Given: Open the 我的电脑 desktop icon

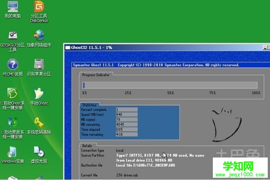Looking at the screenshot, I should point(13,10).
